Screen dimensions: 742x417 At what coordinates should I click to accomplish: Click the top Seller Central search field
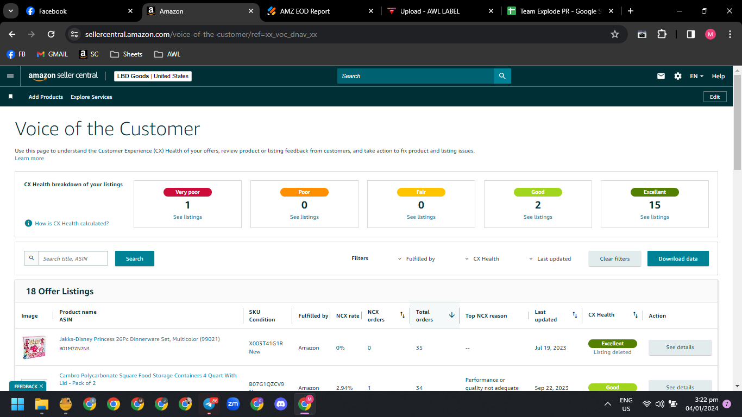(x=416, y=76)
